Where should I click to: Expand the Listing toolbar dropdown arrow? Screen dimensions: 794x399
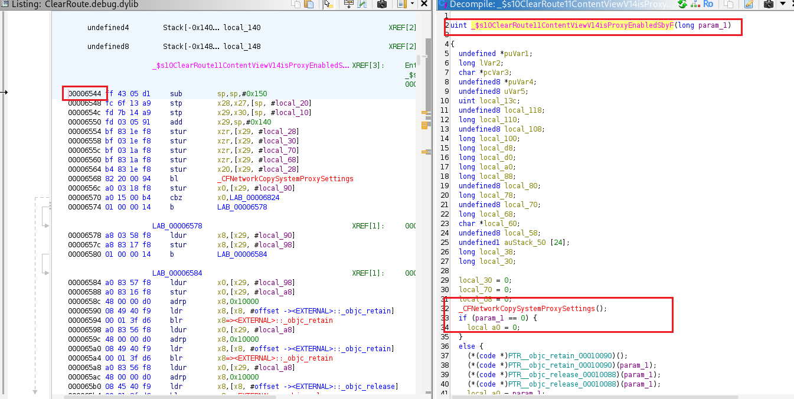click(x=412, y=4)
